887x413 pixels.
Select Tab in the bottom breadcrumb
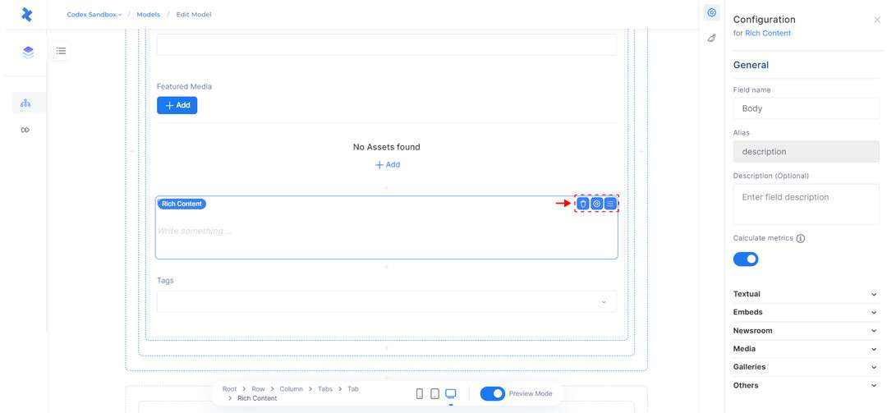(x=353, y=389)
